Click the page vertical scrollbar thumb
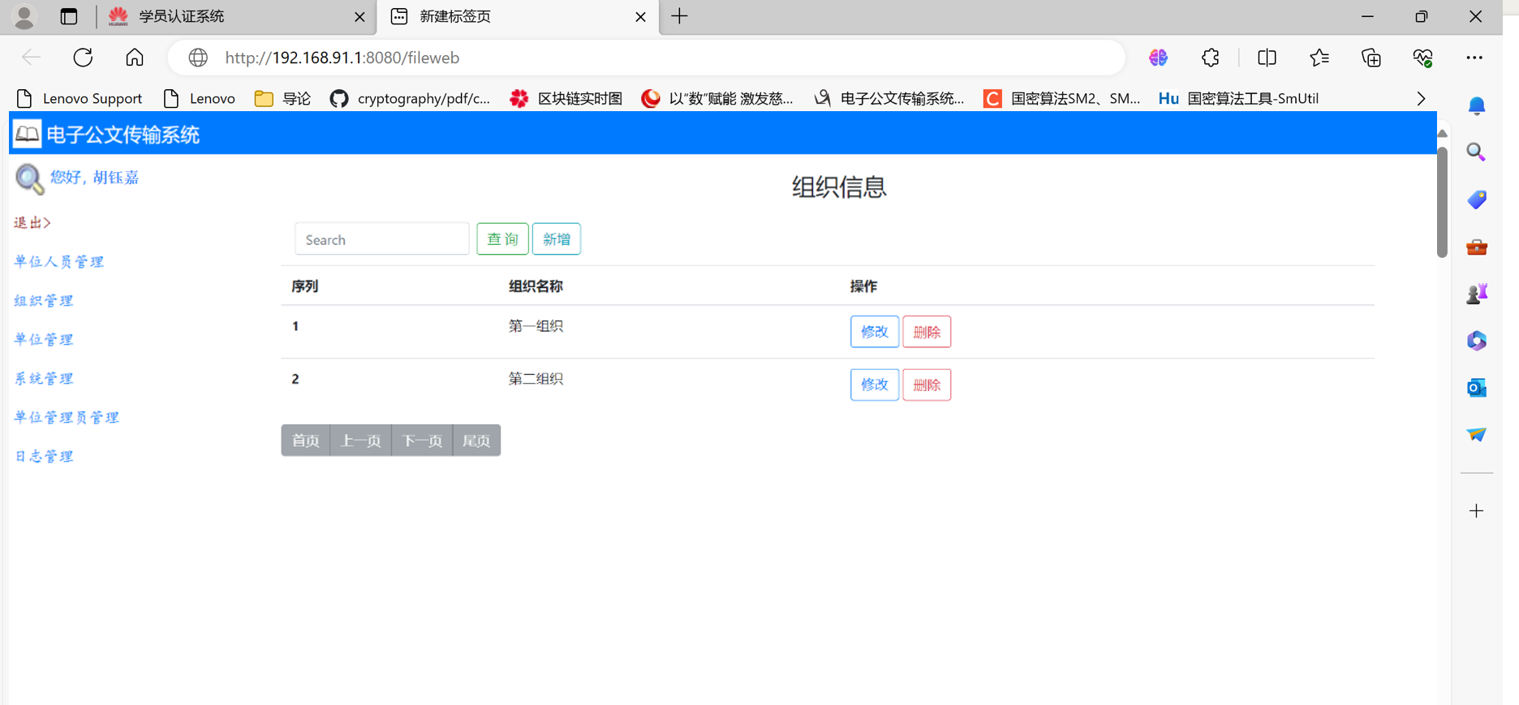The width and height of the screenshot is (1519, 705). click(1442, 201)
